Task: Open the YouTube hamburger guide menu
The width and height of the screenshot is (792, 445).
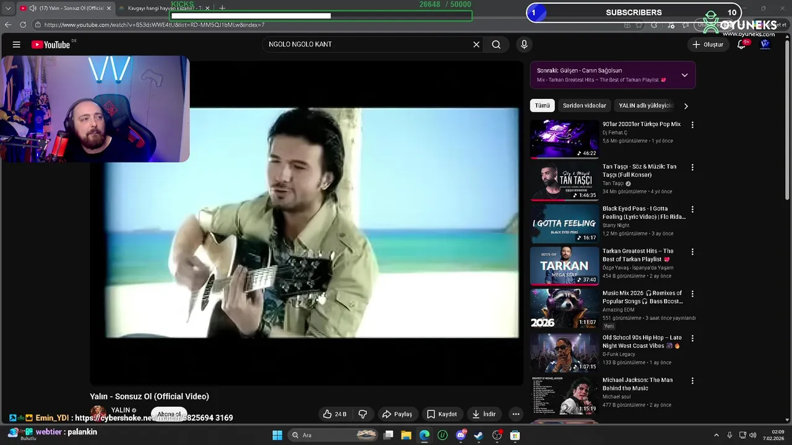Action: tap(17, 44)
